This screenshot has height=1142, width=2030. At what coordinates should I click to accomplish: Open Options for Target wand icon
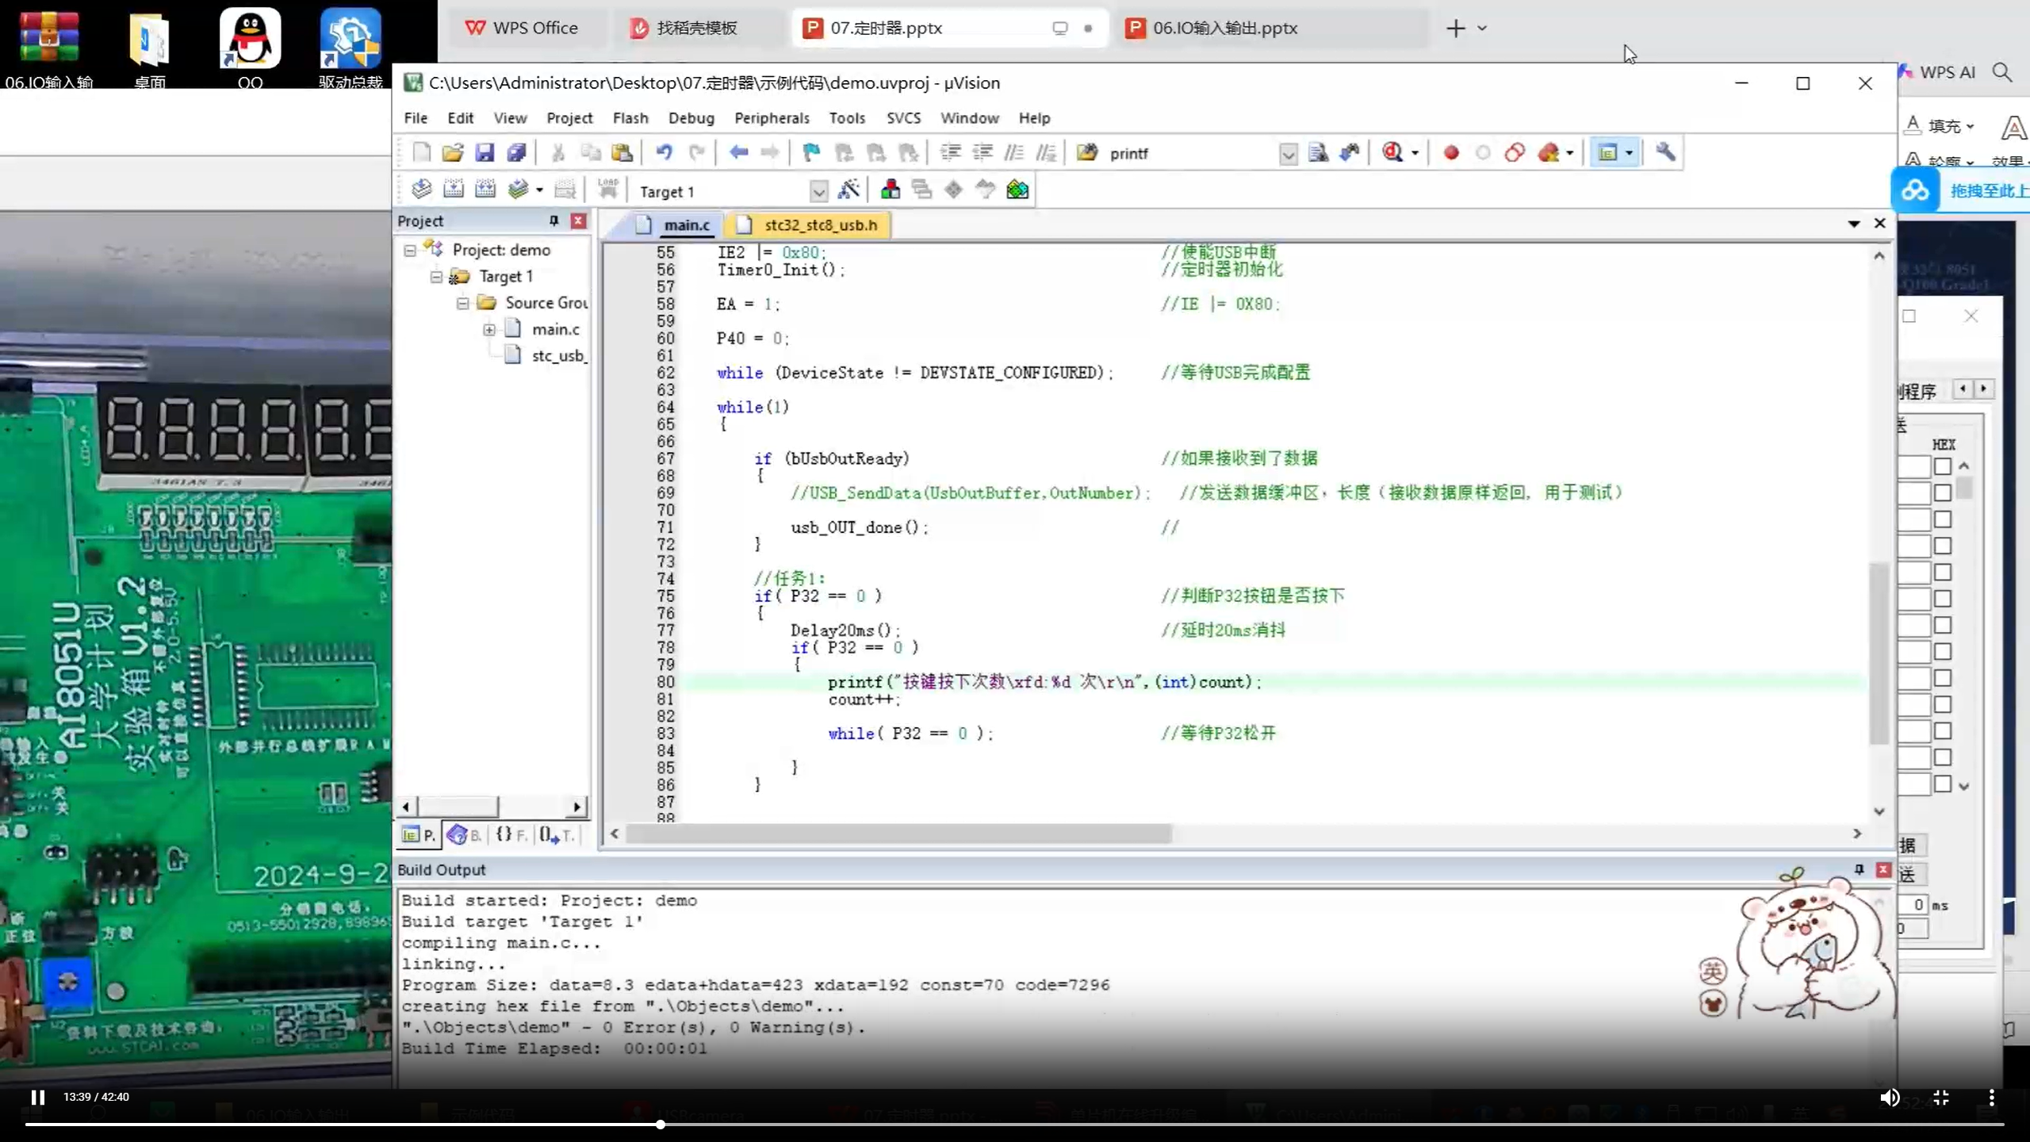pos(848,190)
